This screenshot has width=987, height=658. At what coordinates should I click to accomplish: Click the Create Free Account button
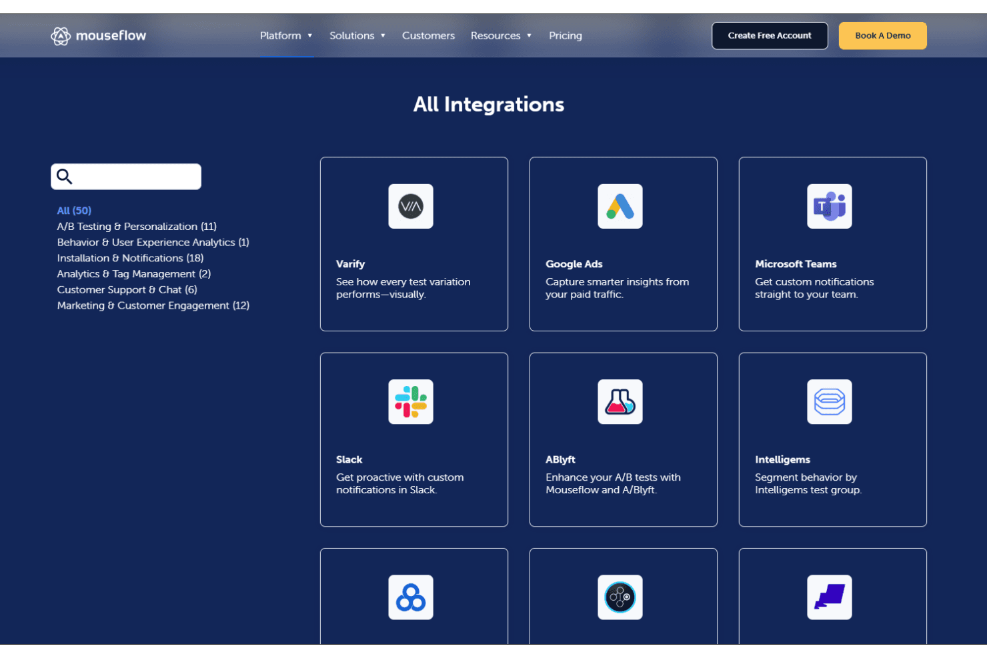pyautogui.click(x=770, y=36)
